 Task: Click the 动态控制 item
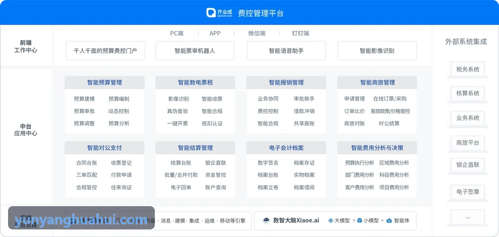point(119,111)
